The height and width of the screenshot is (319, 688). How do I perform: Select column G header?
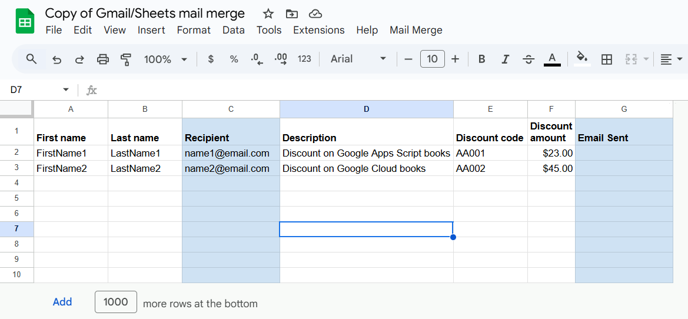pos(624,109)
